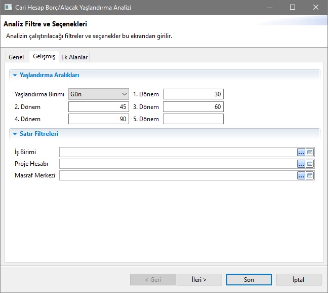Click the Son button
The width and height of the screenshot is (328, 293).
[x=249, y=280]
